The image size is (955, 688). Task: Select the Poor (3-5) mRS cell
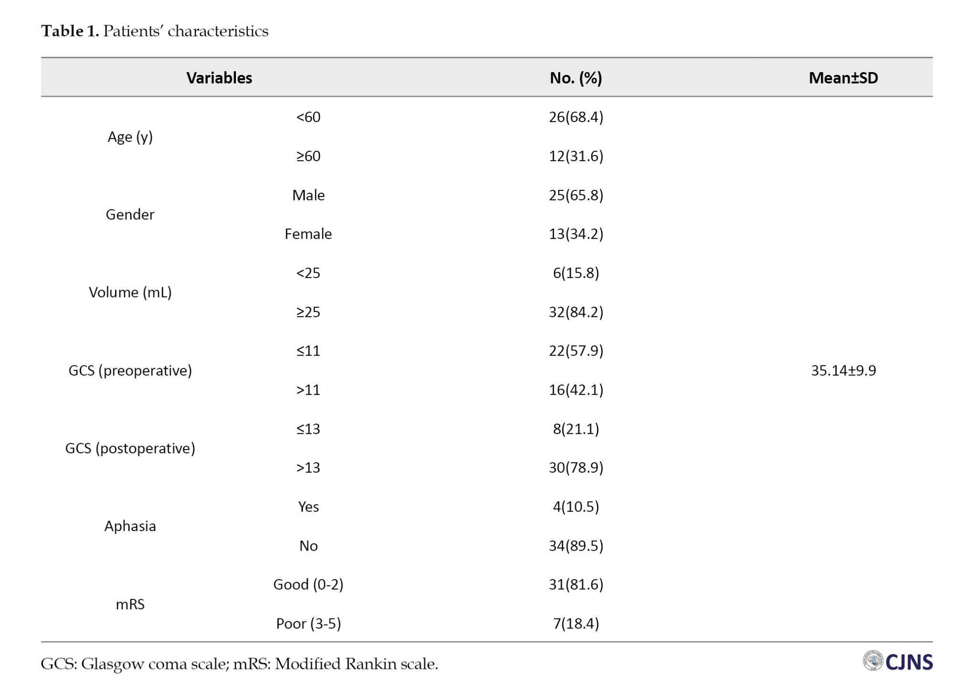pos(308,624)
